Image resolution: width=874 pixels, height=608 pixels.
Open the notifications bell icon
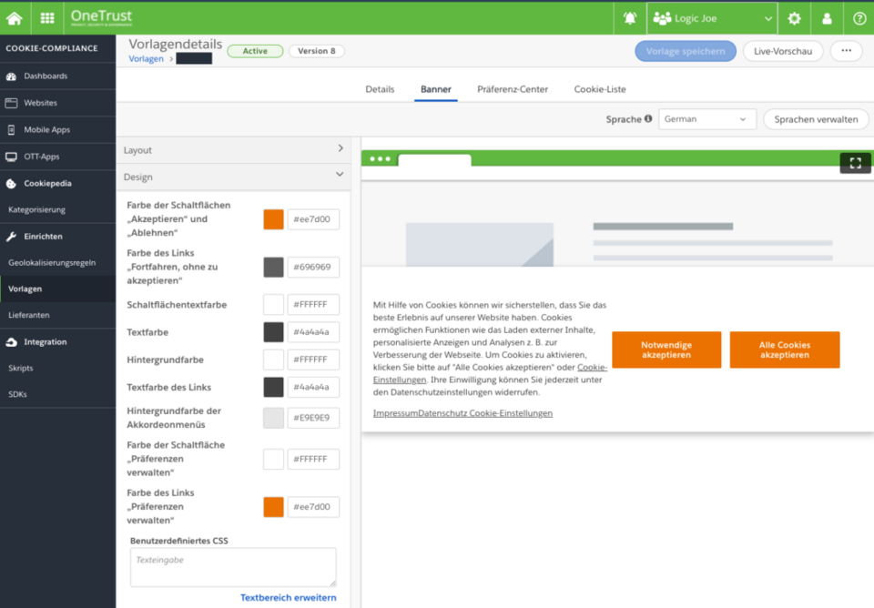630,18
